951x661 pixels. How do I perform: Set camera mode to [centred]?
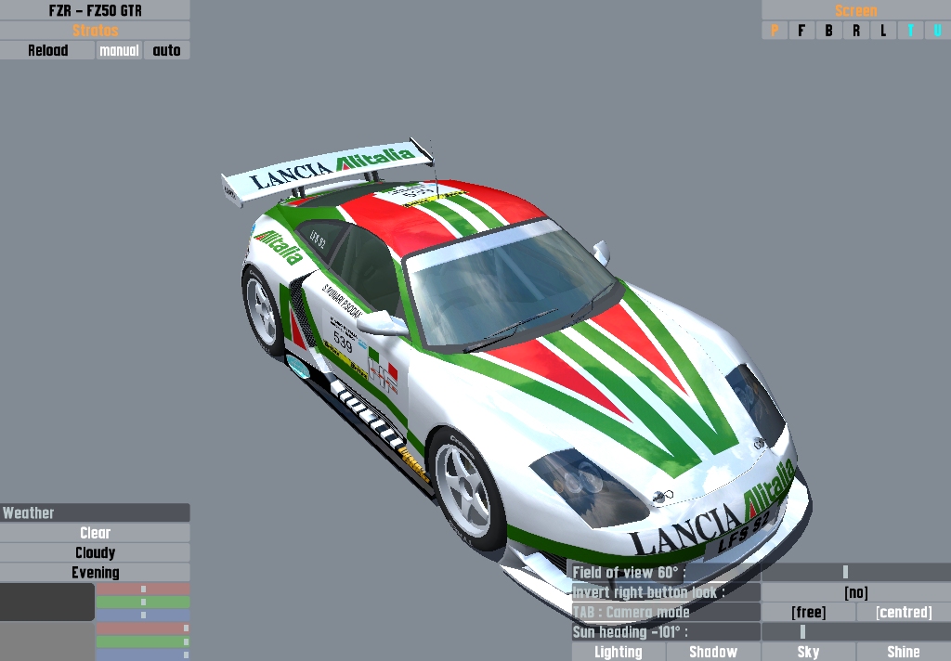pos(904,613)
